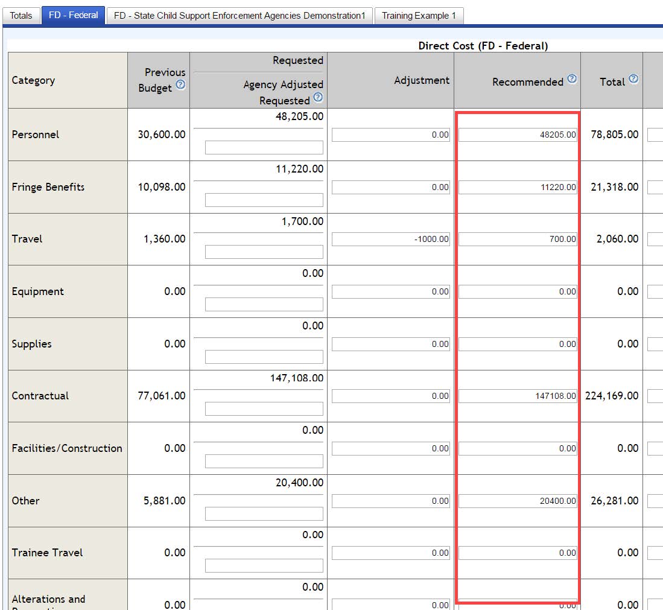Screen dimensions: 663x610
Task: Open the Training Example 1 tab
Action: pos(419,16)
